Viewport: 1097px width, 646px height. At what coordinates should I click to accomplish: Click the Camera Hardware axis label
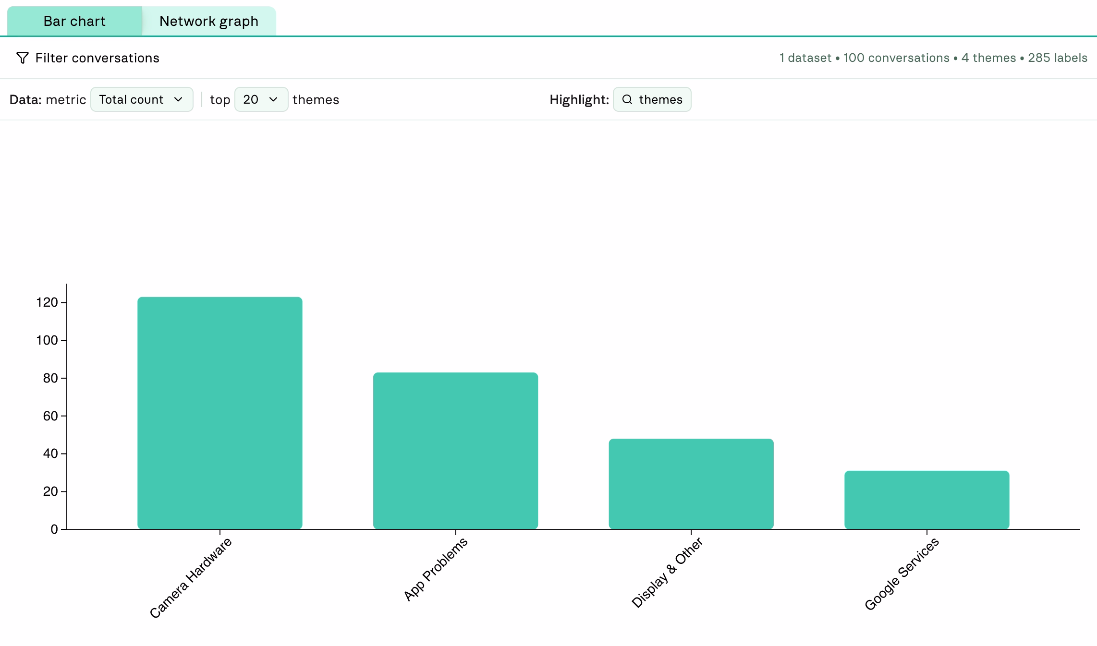click(x=191, y=577)
